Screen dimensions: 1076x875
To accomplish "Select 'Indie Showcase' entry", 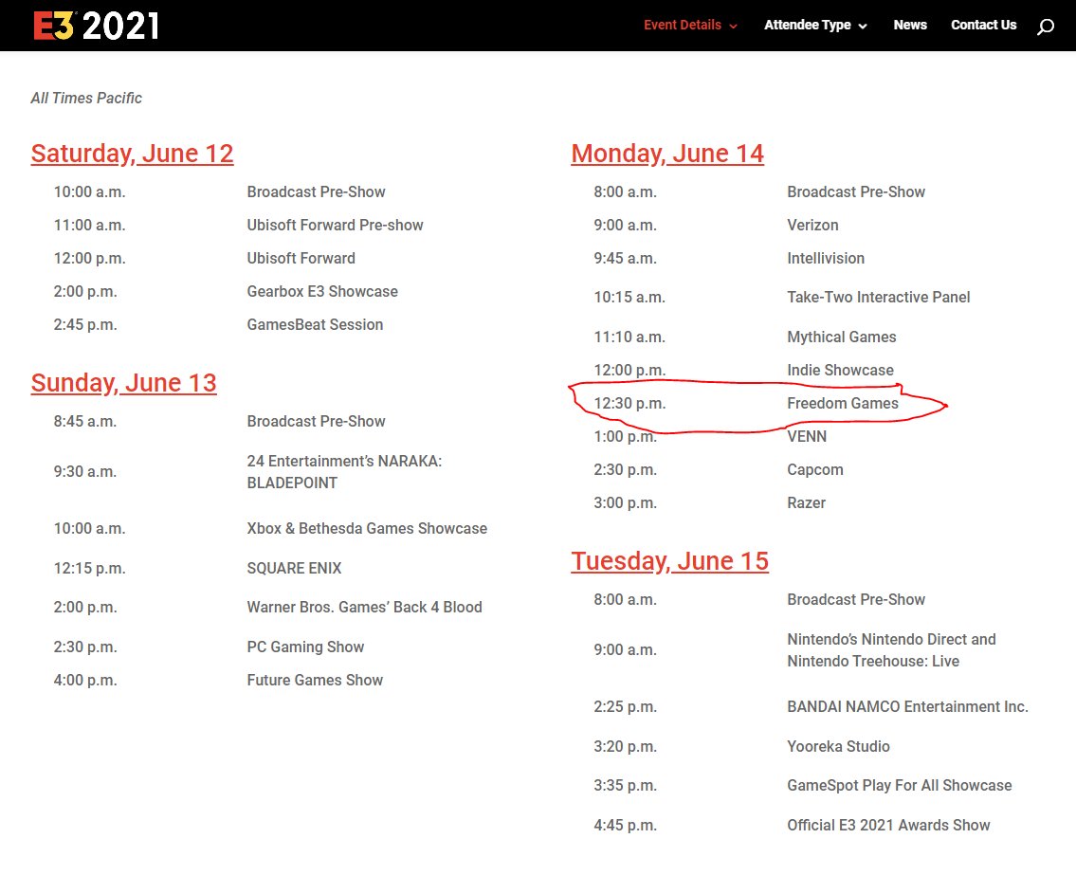I will point(841,370).
